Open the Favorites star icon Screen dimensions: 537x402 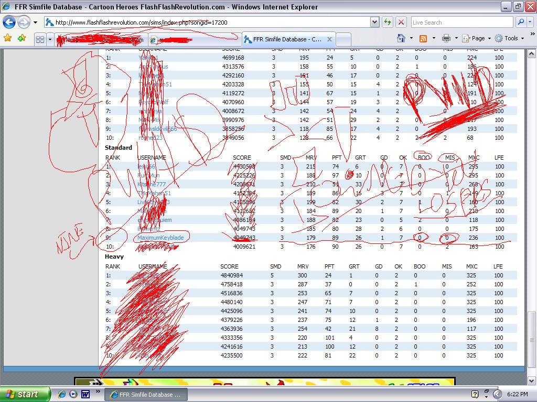pyautogui.click(x=8, y=38)
